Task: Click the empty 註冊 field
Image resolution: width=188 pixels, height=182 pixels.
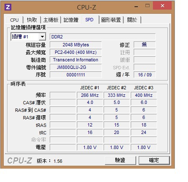Action: pyautogui.click(x=145, y=52)
